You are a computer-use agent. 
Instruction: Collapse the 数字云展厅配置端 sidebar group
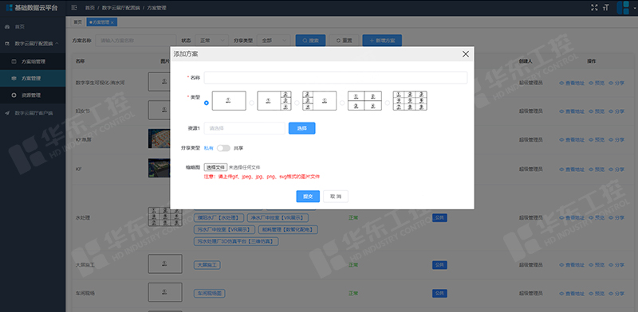point(33,44)
